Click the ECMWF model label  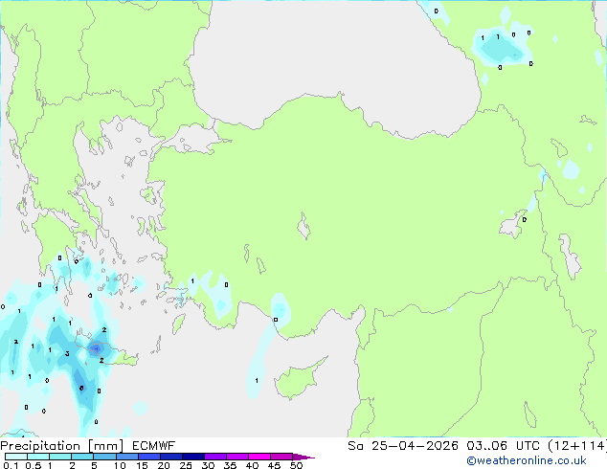tap(154, 446)
